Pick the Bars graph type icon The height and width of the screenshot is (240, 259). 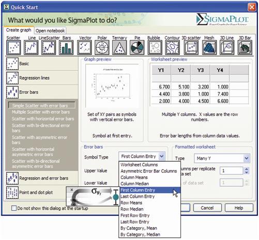click(x=66, y=47)
